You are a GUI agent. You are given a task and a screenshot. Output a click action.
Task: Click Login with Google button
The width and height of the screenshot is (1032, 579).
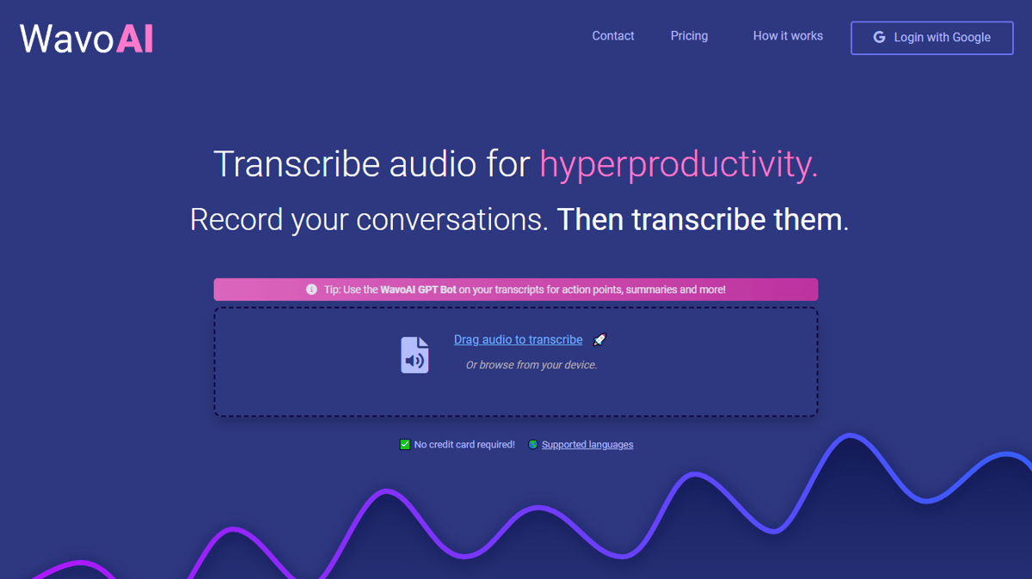(932, 38)
